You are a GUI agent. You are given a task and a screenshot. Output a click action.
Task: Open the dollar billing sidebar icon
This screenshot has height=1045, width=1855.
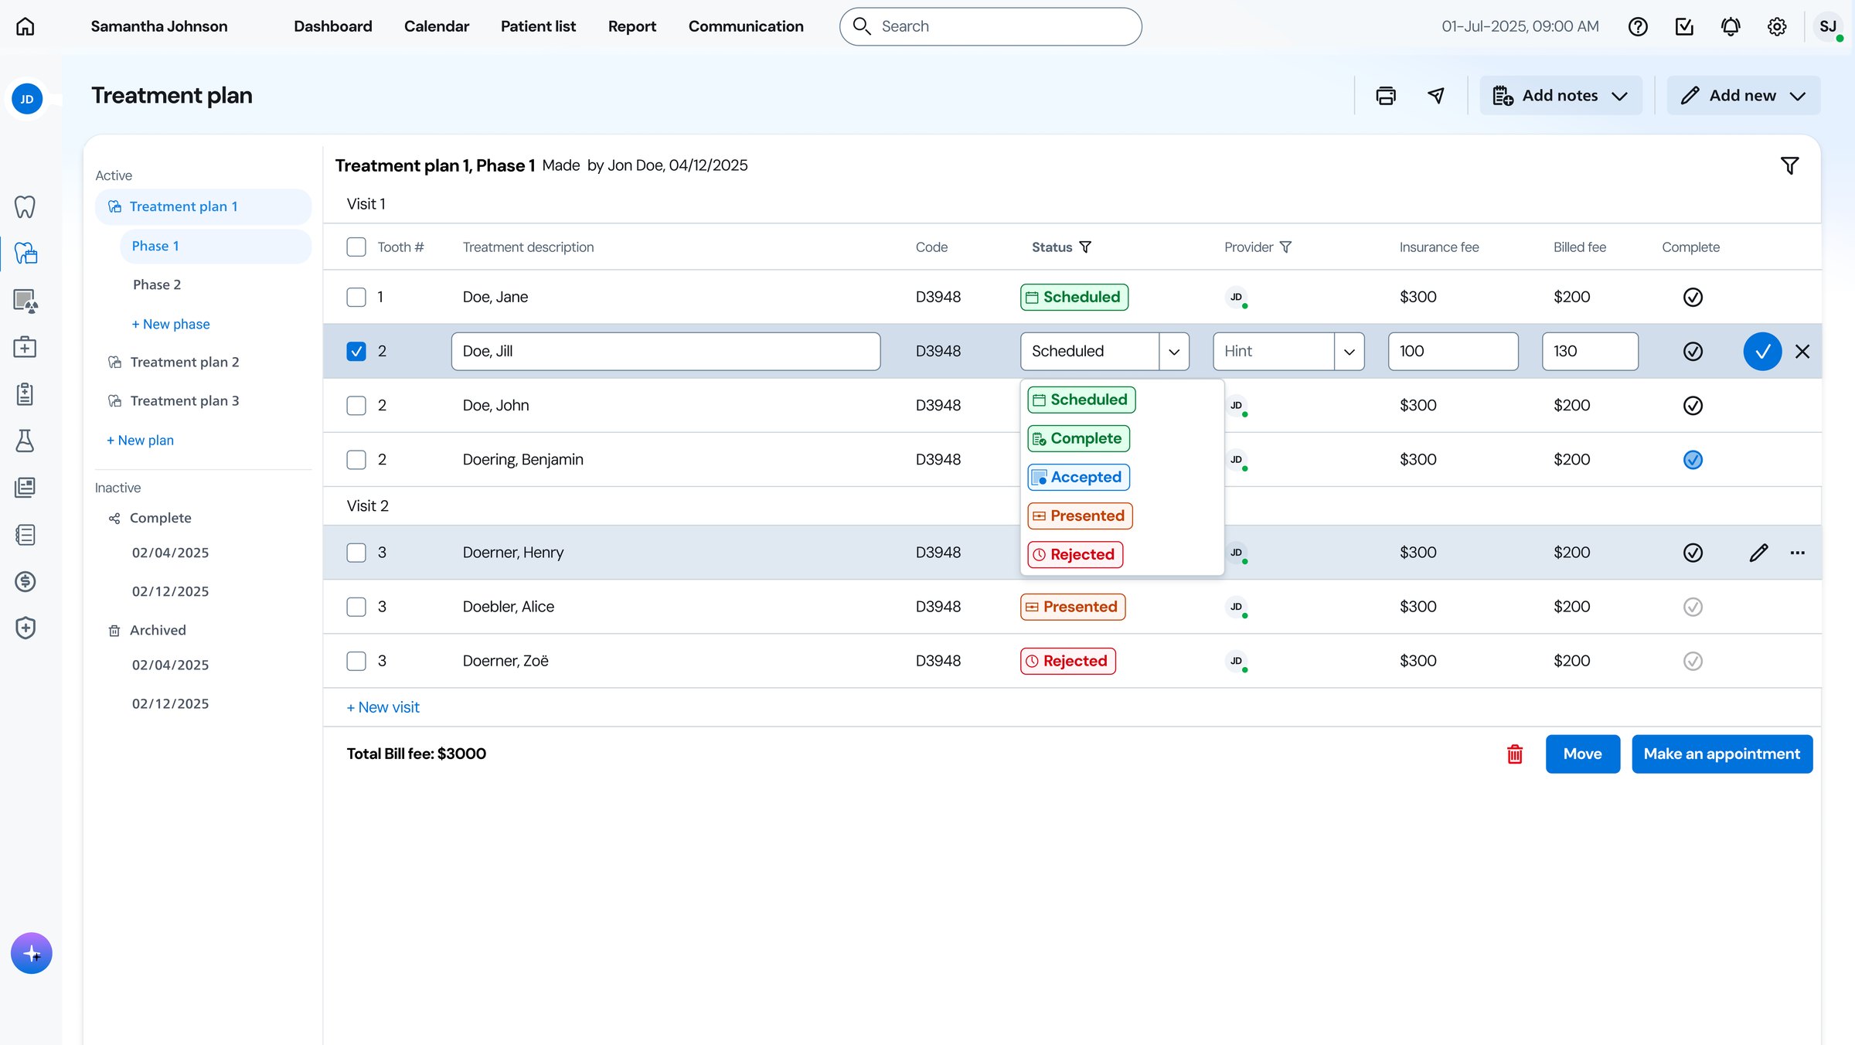(x=25, y=581)
